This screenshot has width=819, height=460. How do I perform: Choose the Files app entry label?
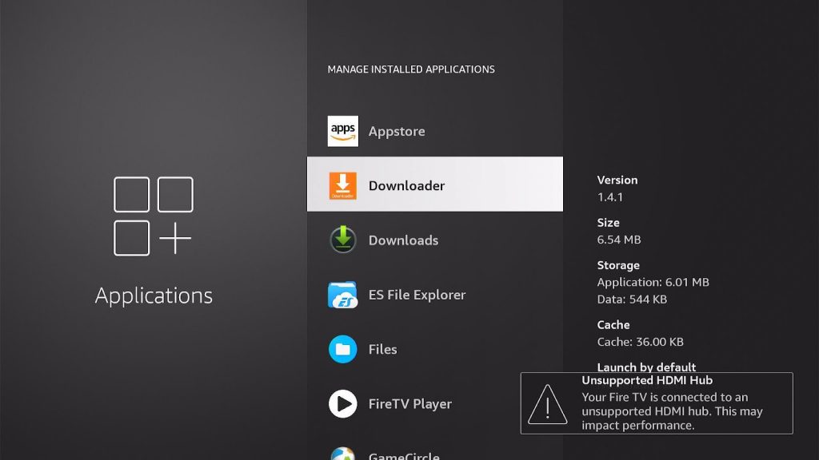tap(382, 350)
